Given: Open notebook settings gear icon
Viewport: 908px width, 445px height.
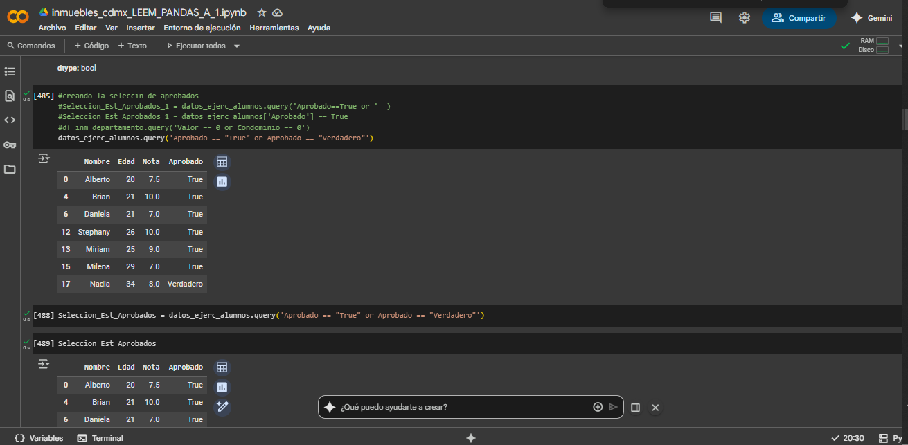Looking at the screenshot, I should click(745, 18).
